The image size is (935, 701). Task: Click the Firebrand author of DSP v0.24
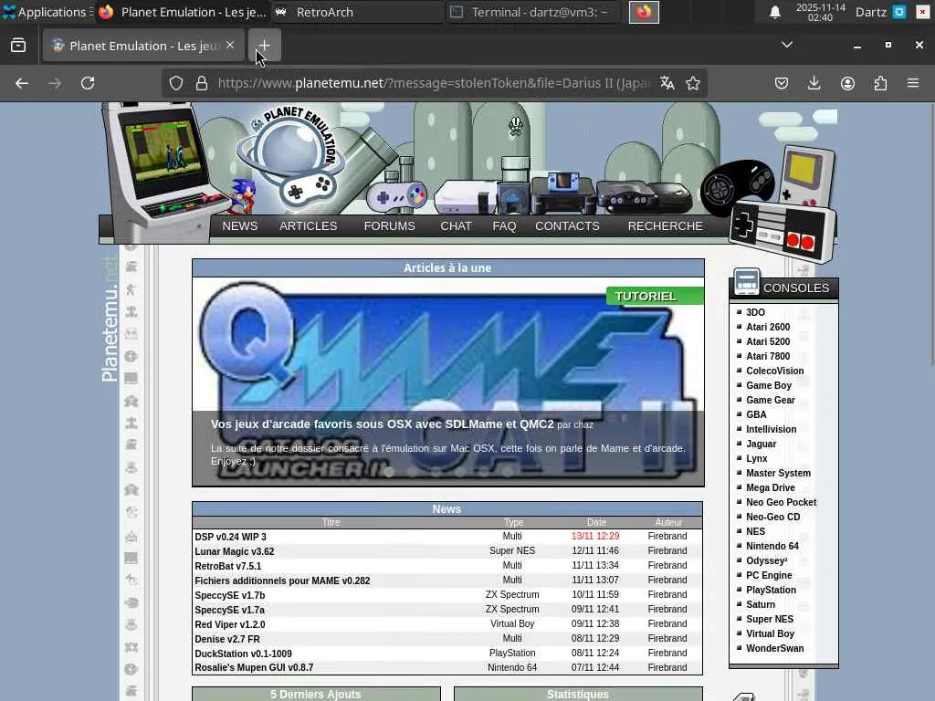pos(667,537)
